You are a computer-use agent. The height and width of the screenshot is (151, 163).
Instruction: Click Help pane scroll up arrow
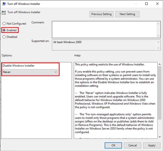[160, 64]
